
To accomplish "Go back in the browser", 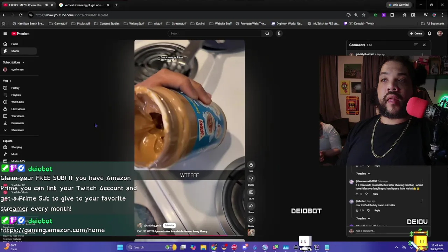I will (x=4, y=15).
